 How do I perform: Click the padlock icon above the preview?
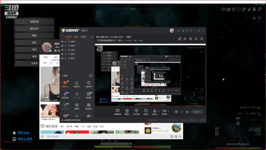click(185, 39)
